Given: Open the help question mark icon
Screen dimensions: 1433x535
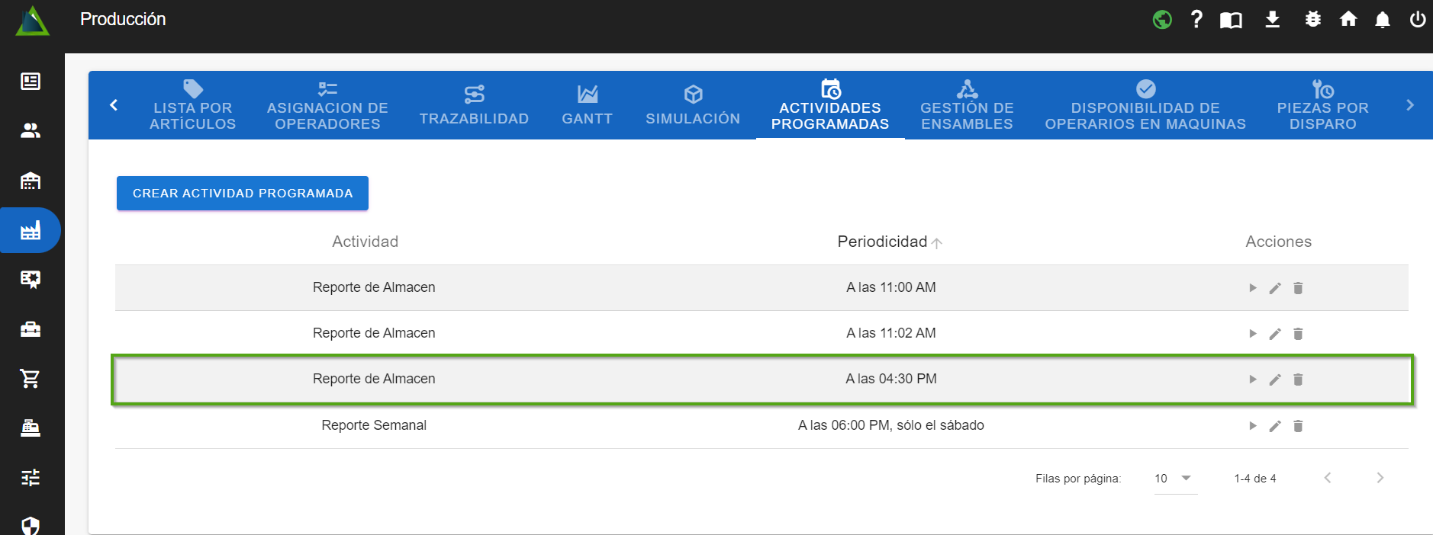Looking at the screenshot, I should 1196,19.
